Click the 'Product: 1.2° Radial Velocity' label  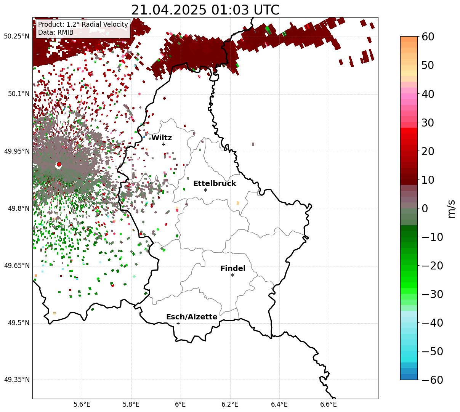(83, 24)
